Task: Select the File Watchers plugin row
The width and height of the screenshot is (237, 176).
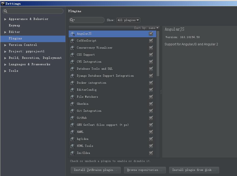Action: tap(112, 97)
